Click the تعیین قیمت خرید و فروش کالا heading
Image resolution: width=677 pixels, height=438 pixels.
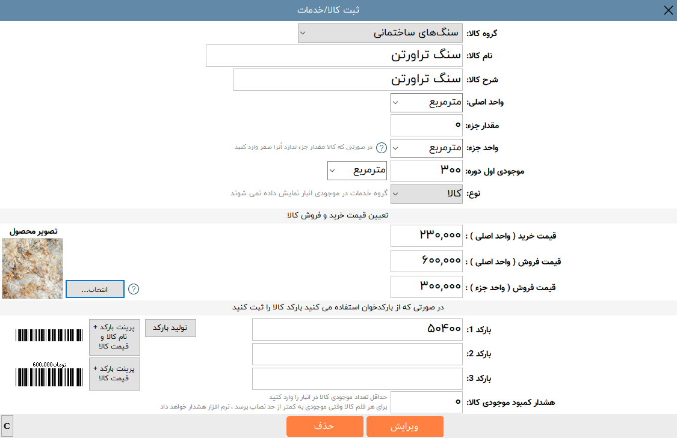point(338,216)
